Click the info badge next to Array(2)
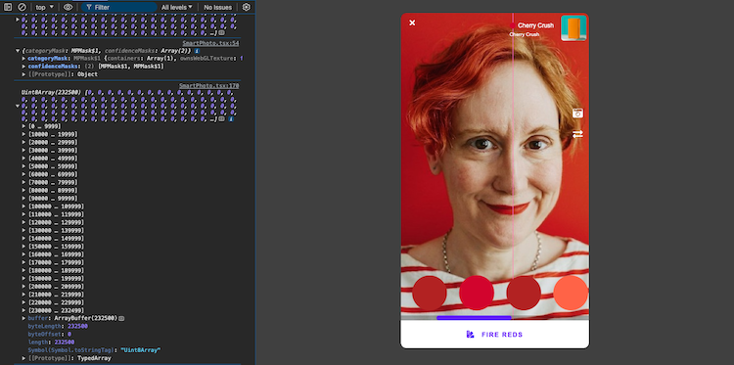734x365 pixels. coord(198,51)
